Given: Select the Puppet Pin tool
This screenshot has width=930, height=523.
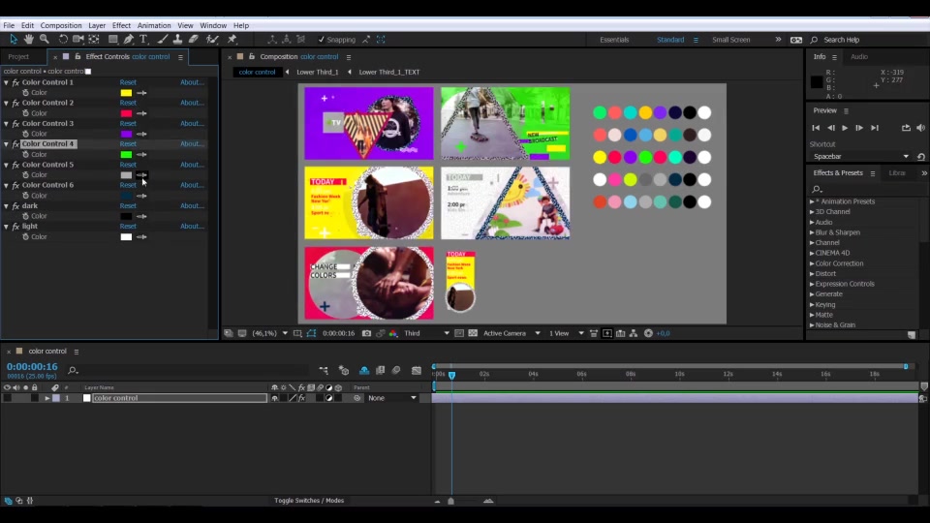Looking at the screenshot, I should 232,39.
